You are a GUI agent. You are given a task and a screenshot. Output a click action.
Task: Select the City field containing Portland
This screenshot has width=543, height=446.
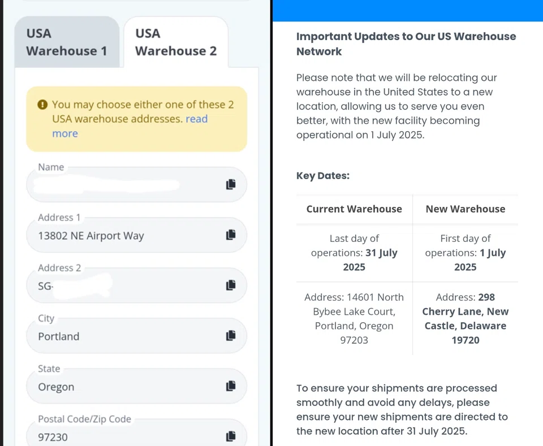click(x=124, y=336)
